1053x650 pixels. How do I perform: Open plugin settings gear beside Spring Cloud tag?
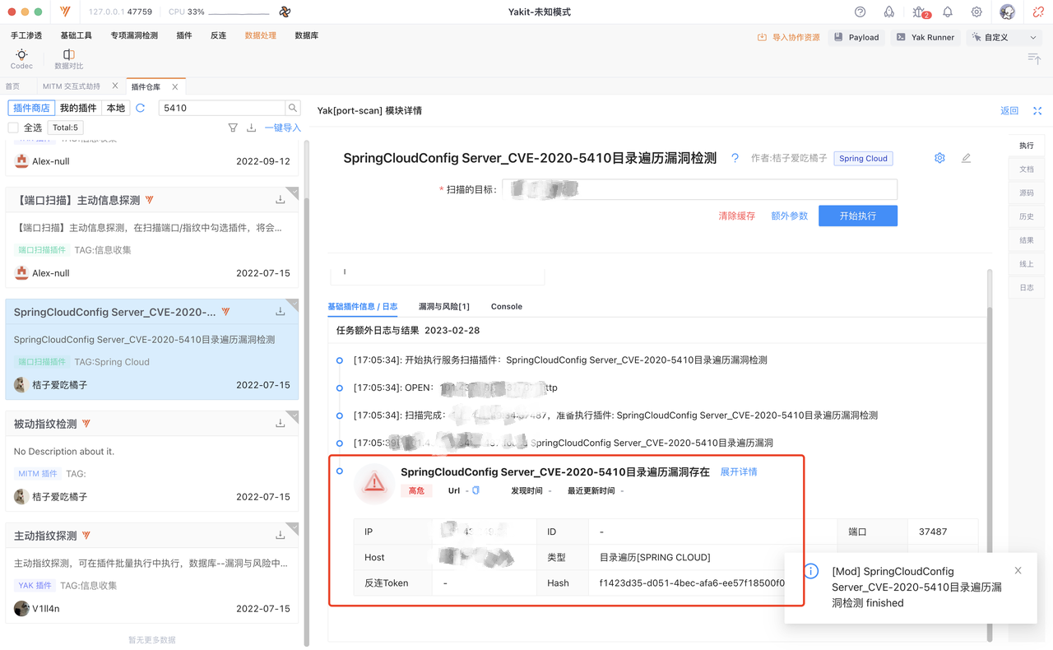[939, 158]
